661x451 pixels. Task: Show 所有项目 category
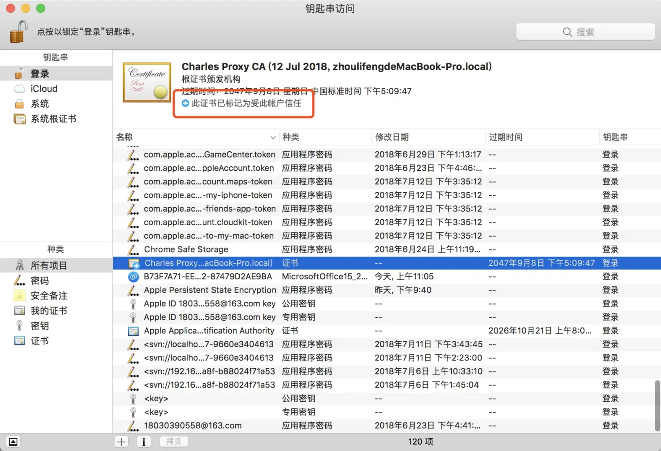56,265
